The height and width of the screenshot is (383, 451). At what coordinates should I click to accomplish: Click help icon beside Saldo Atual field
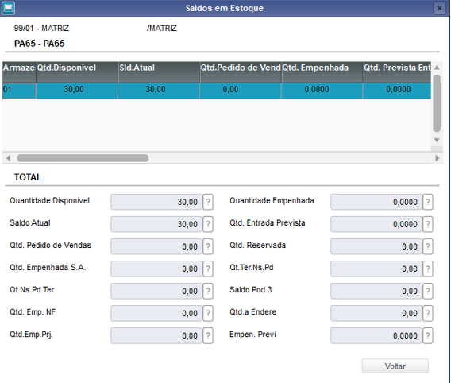[x=208, y=224]
